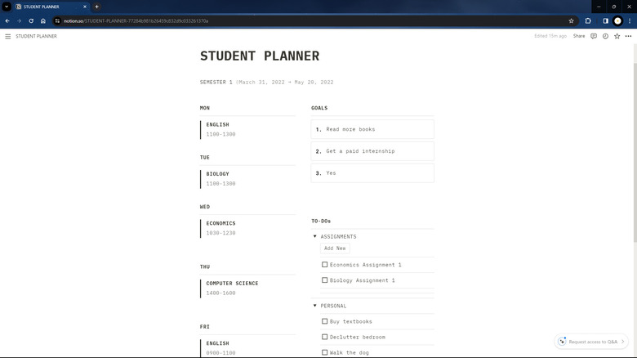Image resolution: width=637 pixels, height=358 pixels.
Task: Open the browser profile avatar
Action: (x=617, y=20)
